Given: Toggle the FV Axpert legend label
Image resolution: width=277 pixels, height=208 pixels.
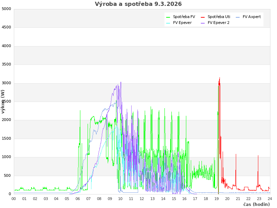Looking at the screenshot, I should click(252, 17).
